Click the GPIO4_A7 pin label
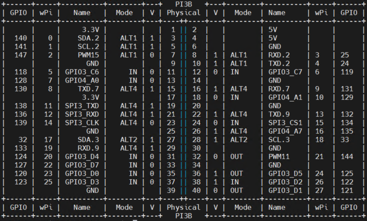 (285, 132)
